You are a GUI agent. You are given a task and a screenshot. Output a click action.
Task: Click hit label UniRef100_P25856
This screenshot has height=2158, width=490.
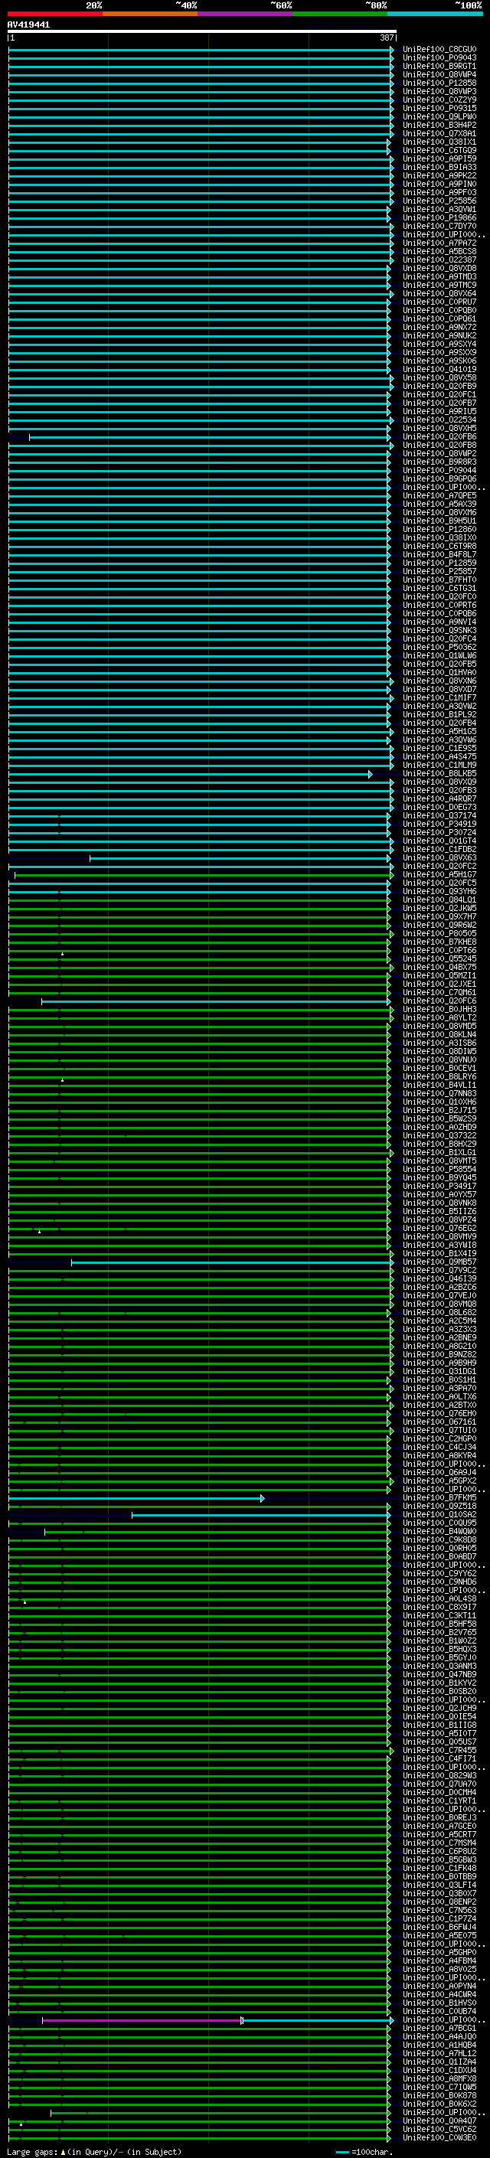tap(439, 201)
